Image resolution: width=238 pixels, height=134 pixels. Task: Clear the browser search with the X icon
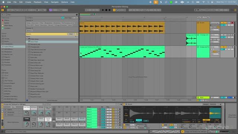[x=77, y=15]
